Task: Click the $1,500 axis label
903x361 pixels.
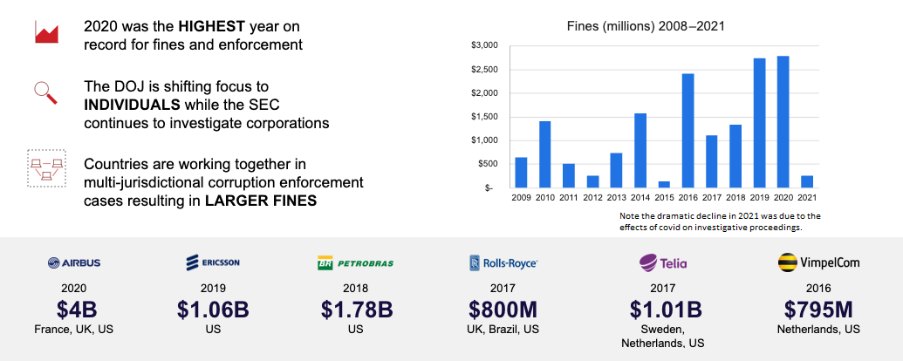Action: [484, 117]
